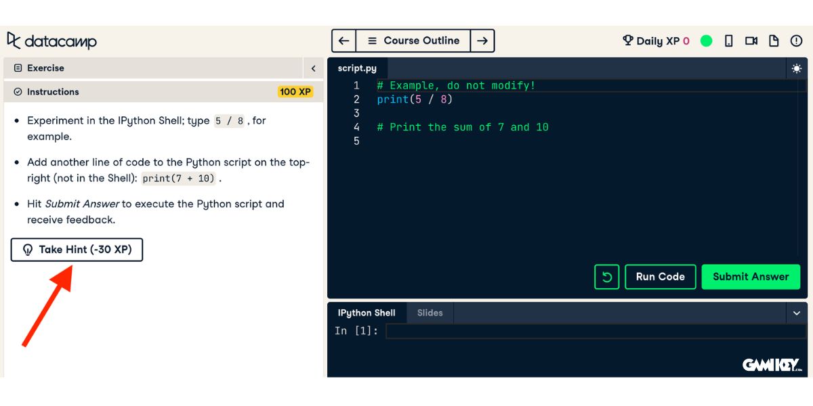This screenshot has width=813, height=406.
Task: Click the 'In [1]:' shell prompt
Action: tap(356, 331)
